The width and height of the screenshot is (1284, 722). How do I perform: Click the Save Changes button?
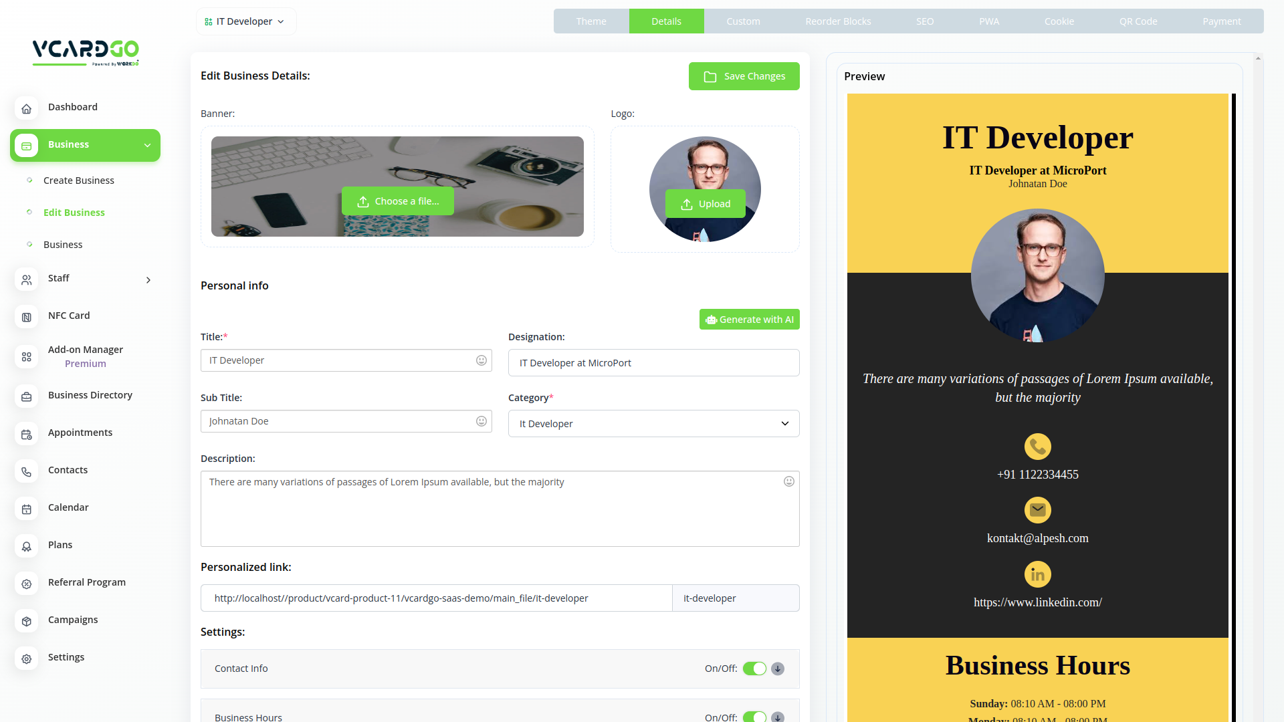(x=744, y=76)
